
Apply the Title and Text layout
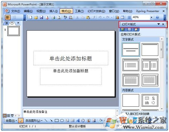click(x=131, y=65)
